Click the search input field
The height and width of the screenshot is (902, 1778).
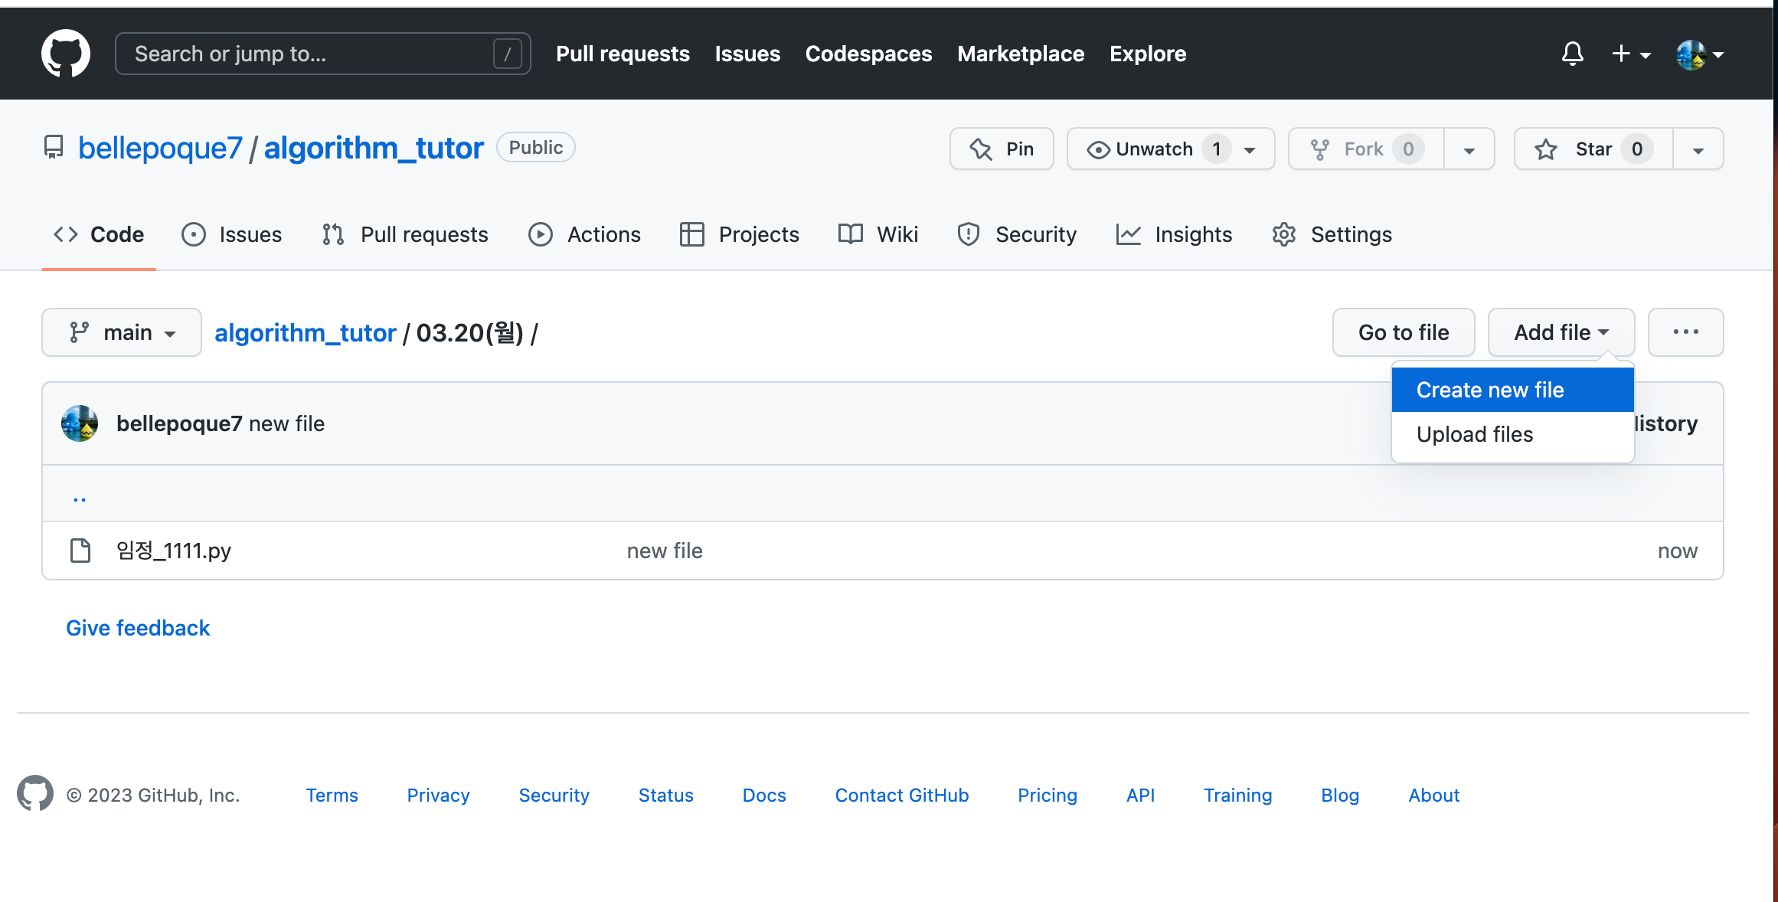point(322,53)
